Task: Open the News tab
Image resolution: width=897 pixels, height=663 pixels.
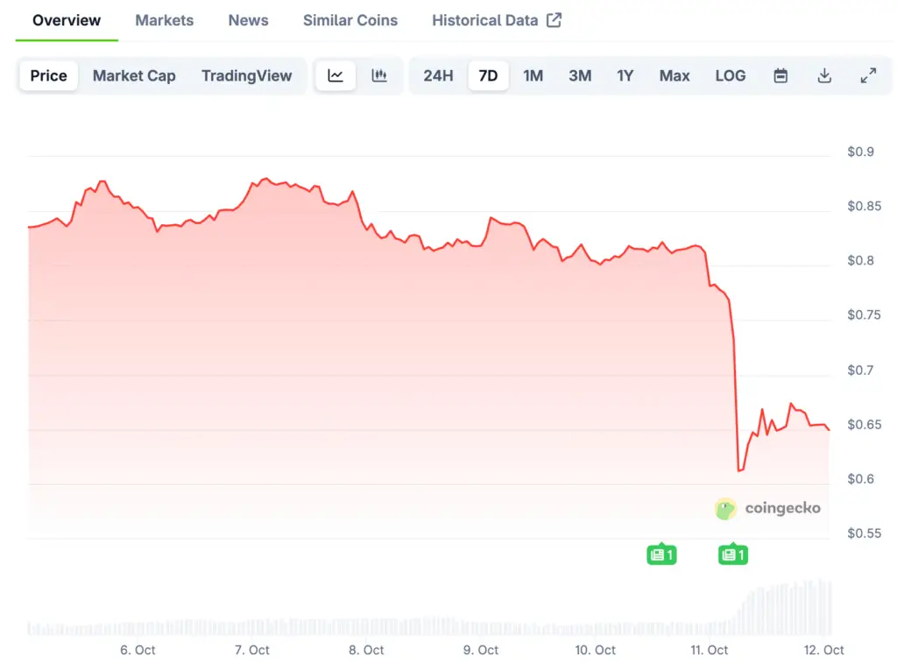Action: 248,20
